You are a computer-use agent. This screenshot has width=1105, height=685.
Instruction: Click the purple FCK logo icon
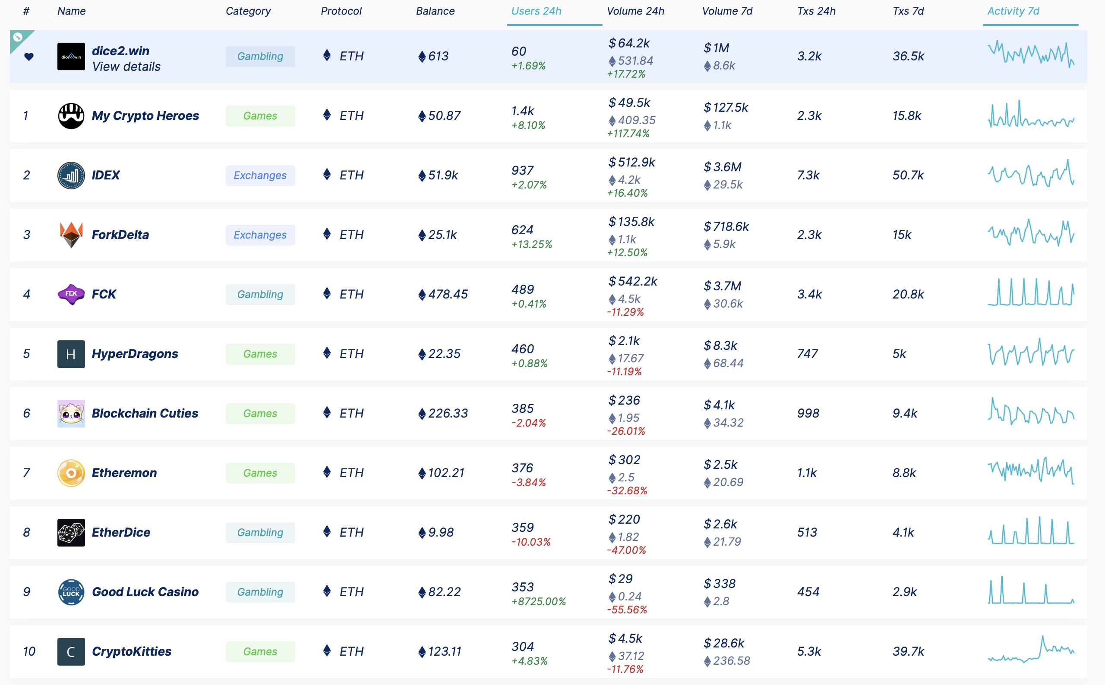tap(71, 295)
